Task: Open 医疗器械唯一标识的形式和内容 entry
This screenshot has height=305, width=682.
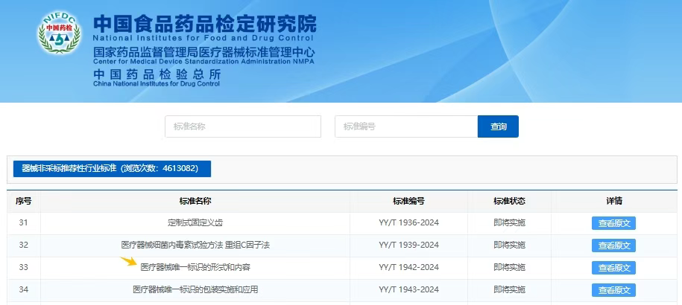Action: pyautogui.click(x=195, y=267)
